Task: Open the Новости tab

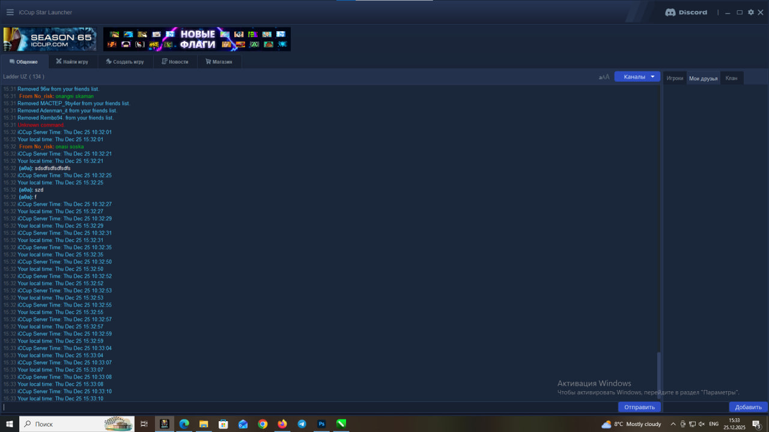Action: tap(175, 61)
